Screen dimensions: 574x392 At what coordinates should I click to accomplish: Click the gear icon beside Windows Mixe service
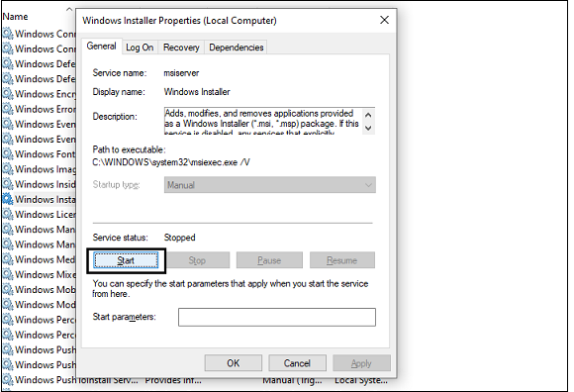pos(8,274)
